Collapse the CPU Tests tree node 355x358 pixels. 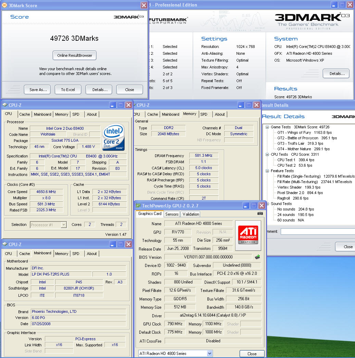click(x=267, y=155)
